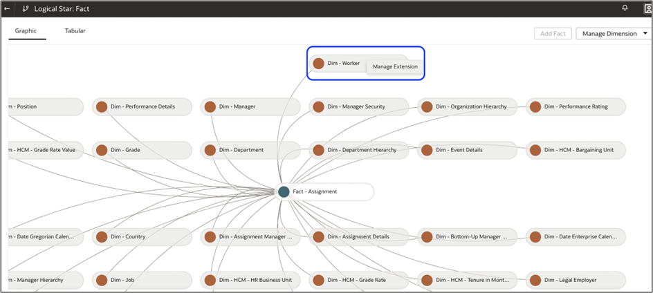Viewport: 653px width, 293px height.
Task: Open the user profile icon
Action: [x=650, y=9]
